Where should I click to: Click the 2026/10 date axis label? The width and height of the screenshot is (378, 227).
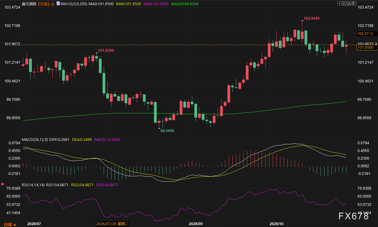276,224
